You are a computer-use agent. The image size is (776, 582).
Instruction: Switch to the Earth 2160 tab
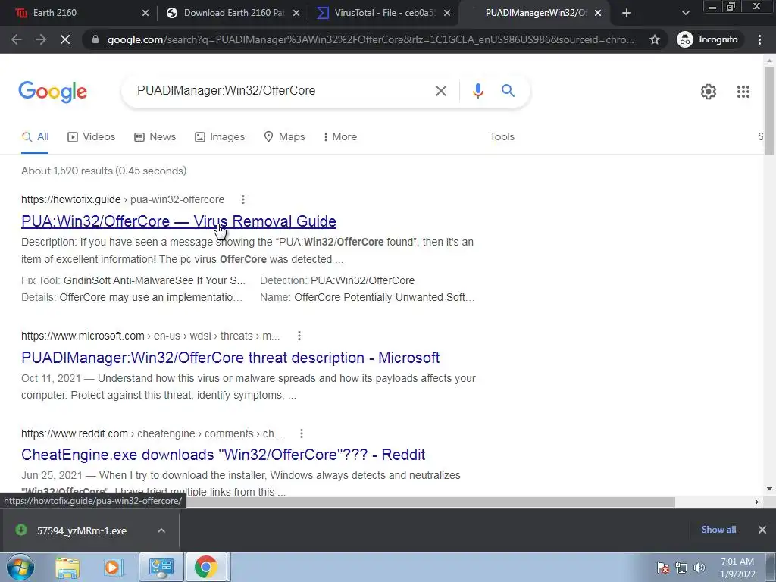tap(74, 13)
